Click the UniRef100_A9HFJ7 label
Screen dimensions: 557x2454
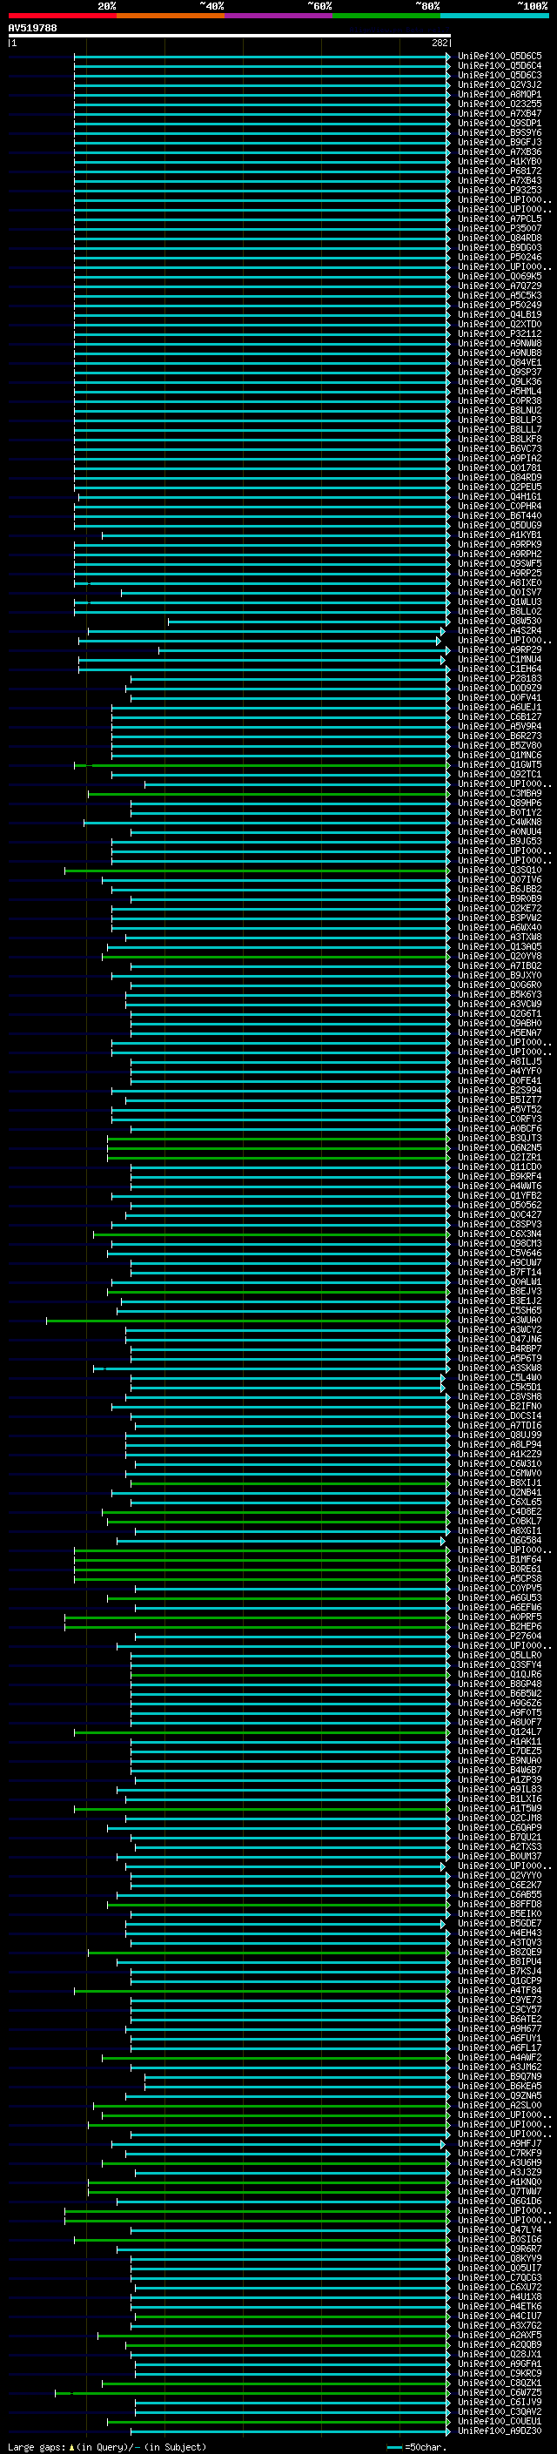(x=500, y=2143)
